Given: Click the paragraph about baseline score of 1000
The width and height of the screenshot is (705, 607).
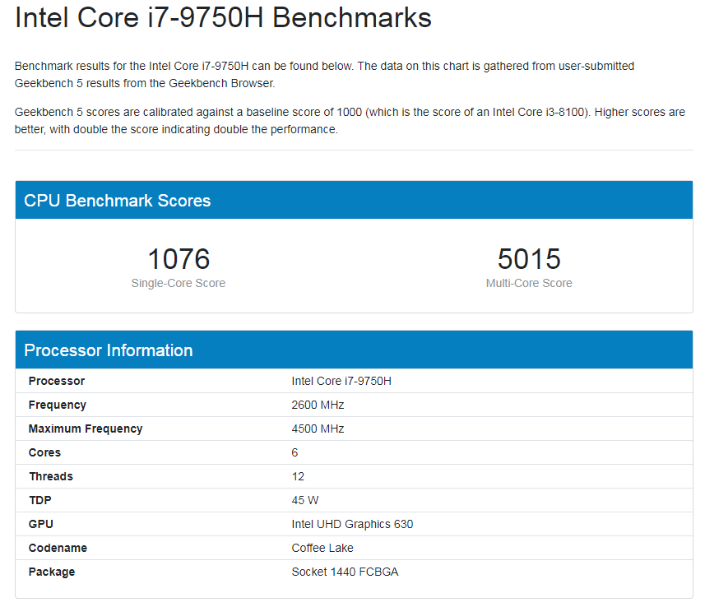Looking at the screenshot, I should tap(350, 121).
